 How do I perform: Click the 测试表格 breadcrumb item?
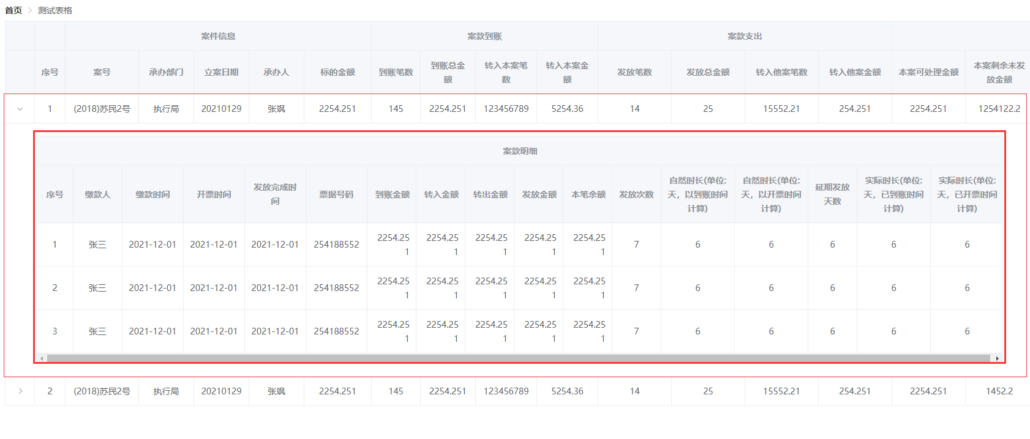[x=55, y=10]
